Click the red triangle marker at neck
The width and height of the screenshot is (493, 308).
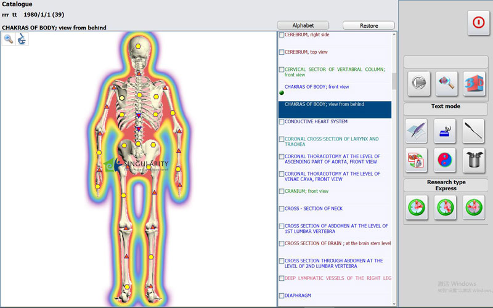coord(139,73)
